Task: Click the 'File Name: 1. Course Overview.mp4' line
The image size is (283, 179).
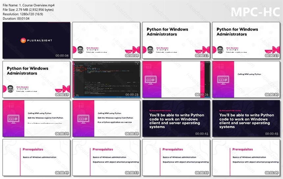Action: (29, 5)
